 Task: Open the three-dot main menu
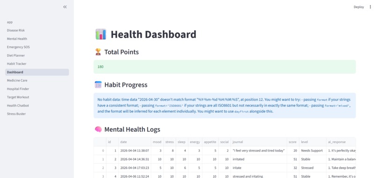pos(370,7)
